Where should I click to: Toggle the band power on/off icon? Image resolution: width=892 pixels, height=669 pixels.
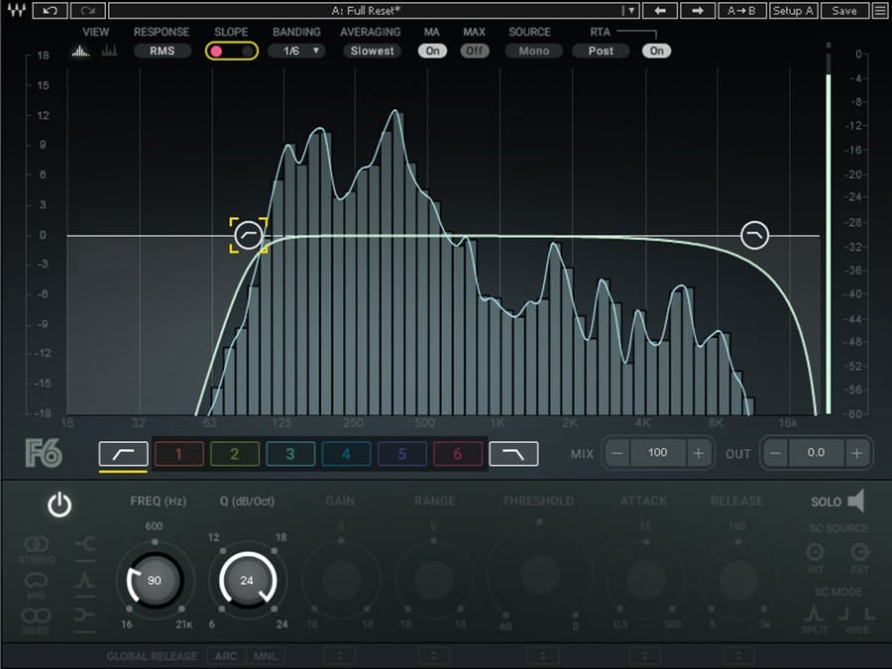pyautogui.click(x=59, y=506)
